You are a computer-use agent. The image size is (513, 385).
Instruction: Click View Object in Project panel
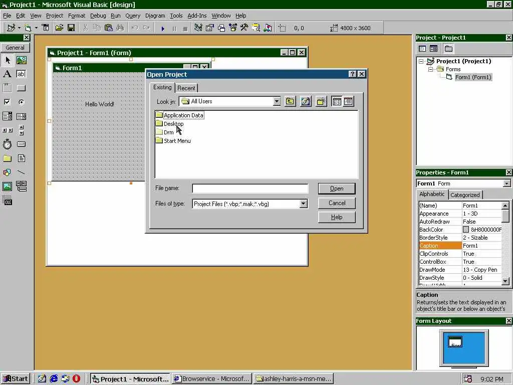tap(434, 49)
